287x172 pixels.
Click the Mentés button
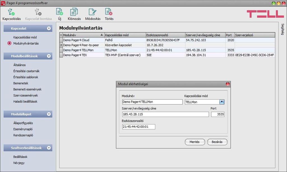point(195,142)
